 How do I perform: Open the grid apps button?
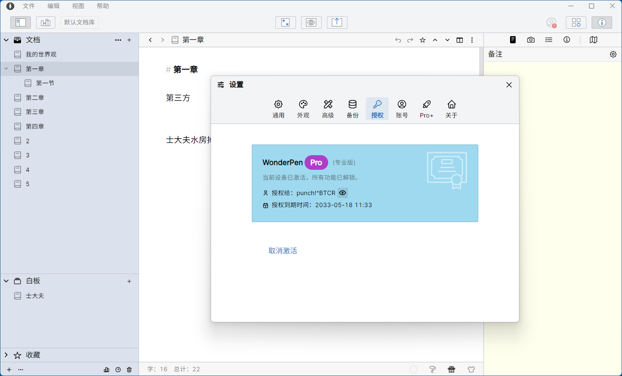point(576,22)
